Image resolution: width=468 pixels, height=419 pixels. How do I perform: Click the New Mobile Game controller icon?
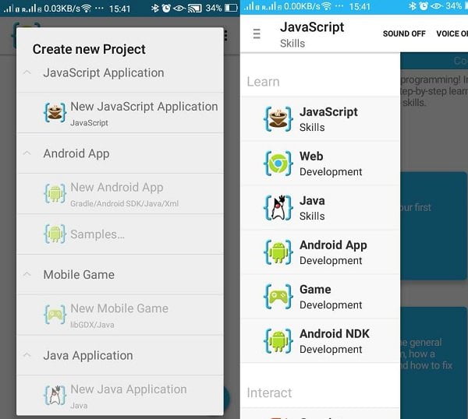pos(55,315)
